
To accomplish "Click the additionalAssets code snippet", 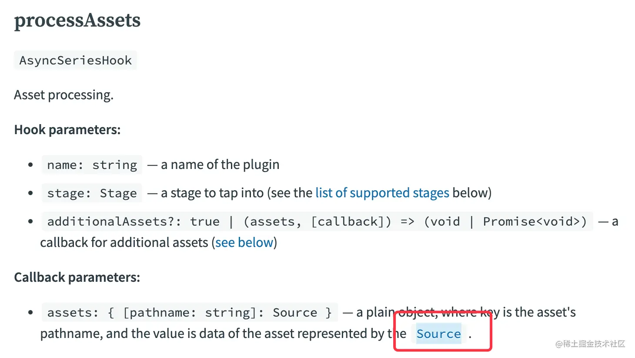I will click(317, 222).
